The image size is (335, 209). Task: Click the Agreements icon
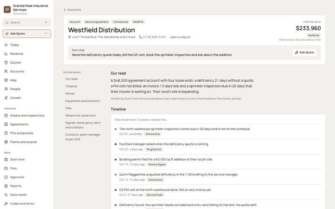[6, 124]
